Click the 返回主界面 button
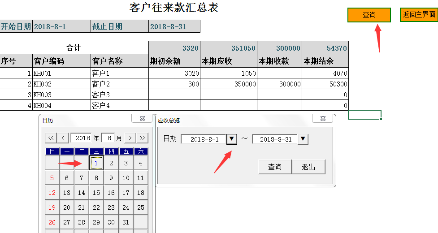 tap(419, 14)
